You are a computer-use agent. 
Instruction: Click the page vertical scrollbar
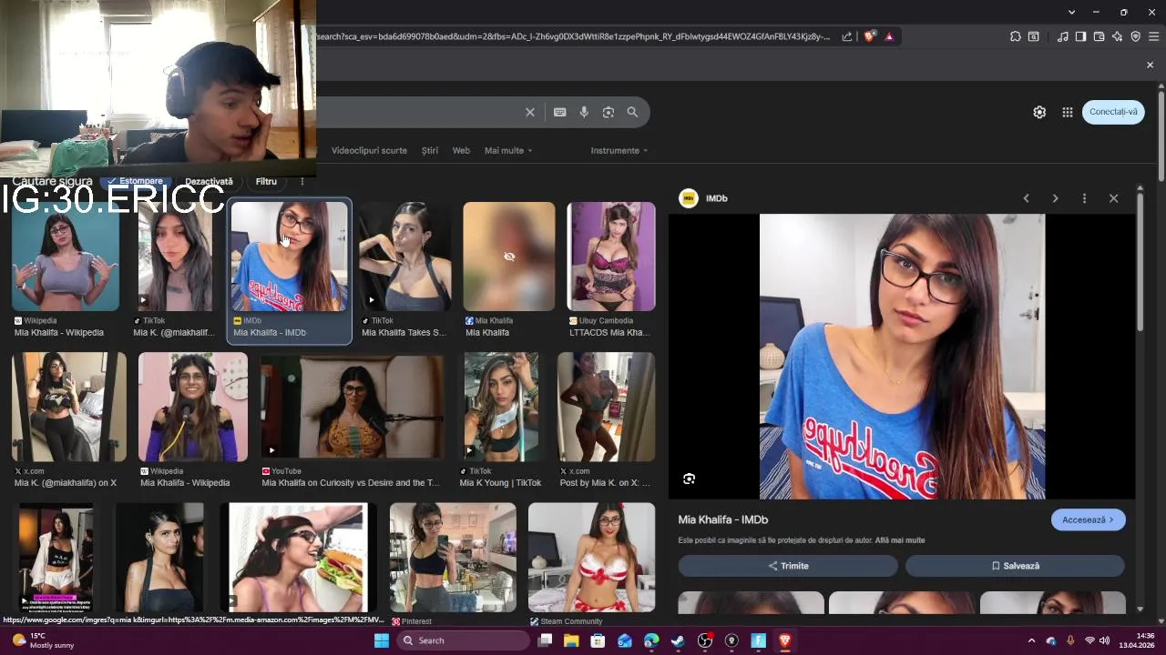[x=1161, y=136]
